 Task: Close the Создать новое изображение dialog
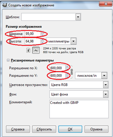point(106,4)
